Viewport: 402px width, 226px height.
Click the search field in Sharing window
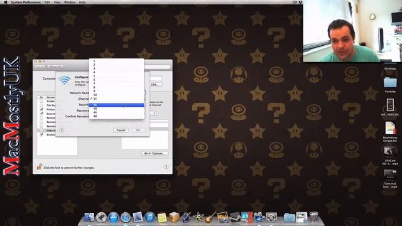click(158, 67)
